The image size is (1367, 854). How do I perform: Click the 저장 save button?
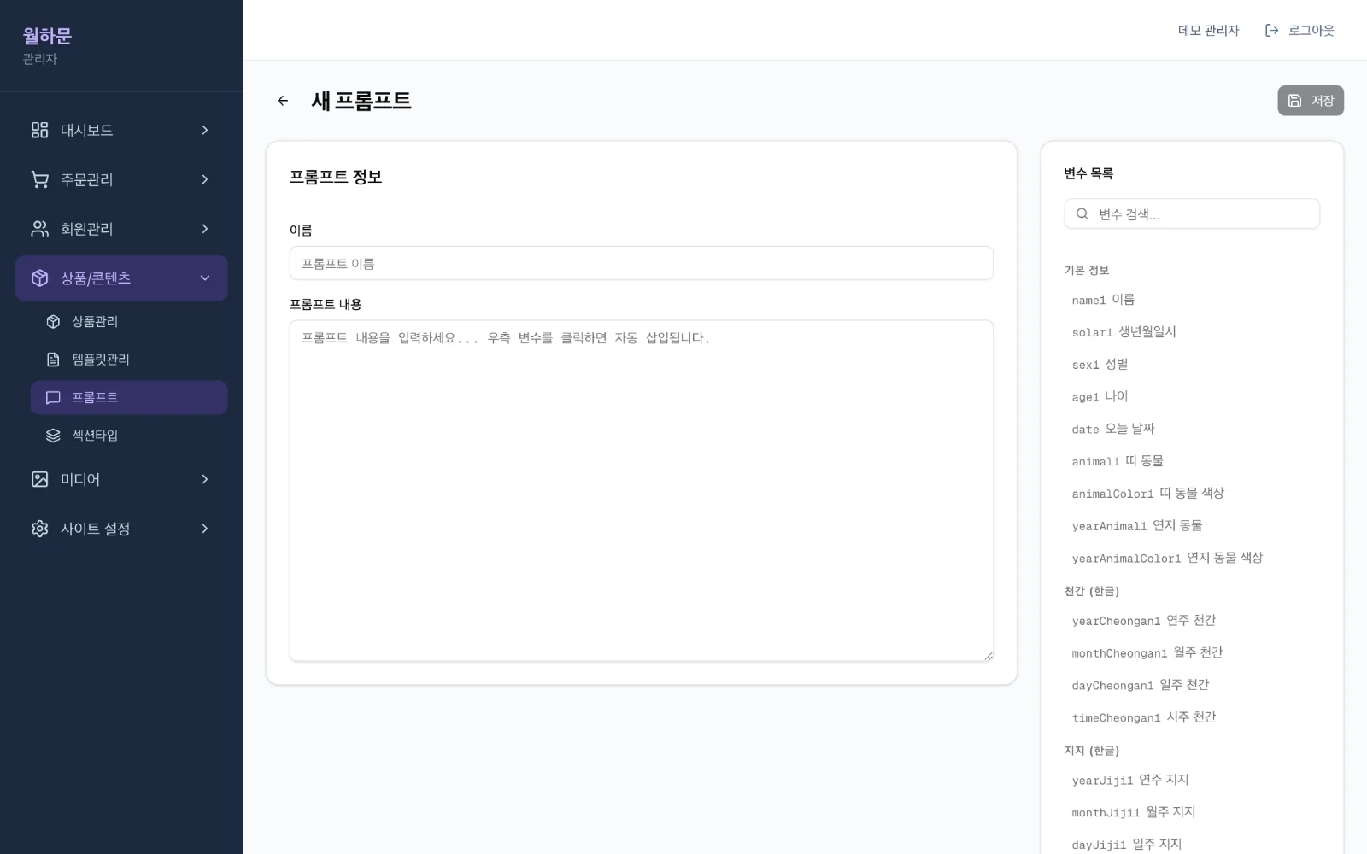1311,101
